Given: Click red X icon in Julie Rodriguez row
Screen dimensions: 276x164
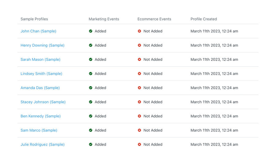Looking at the screenshot, I should point(139,144).
